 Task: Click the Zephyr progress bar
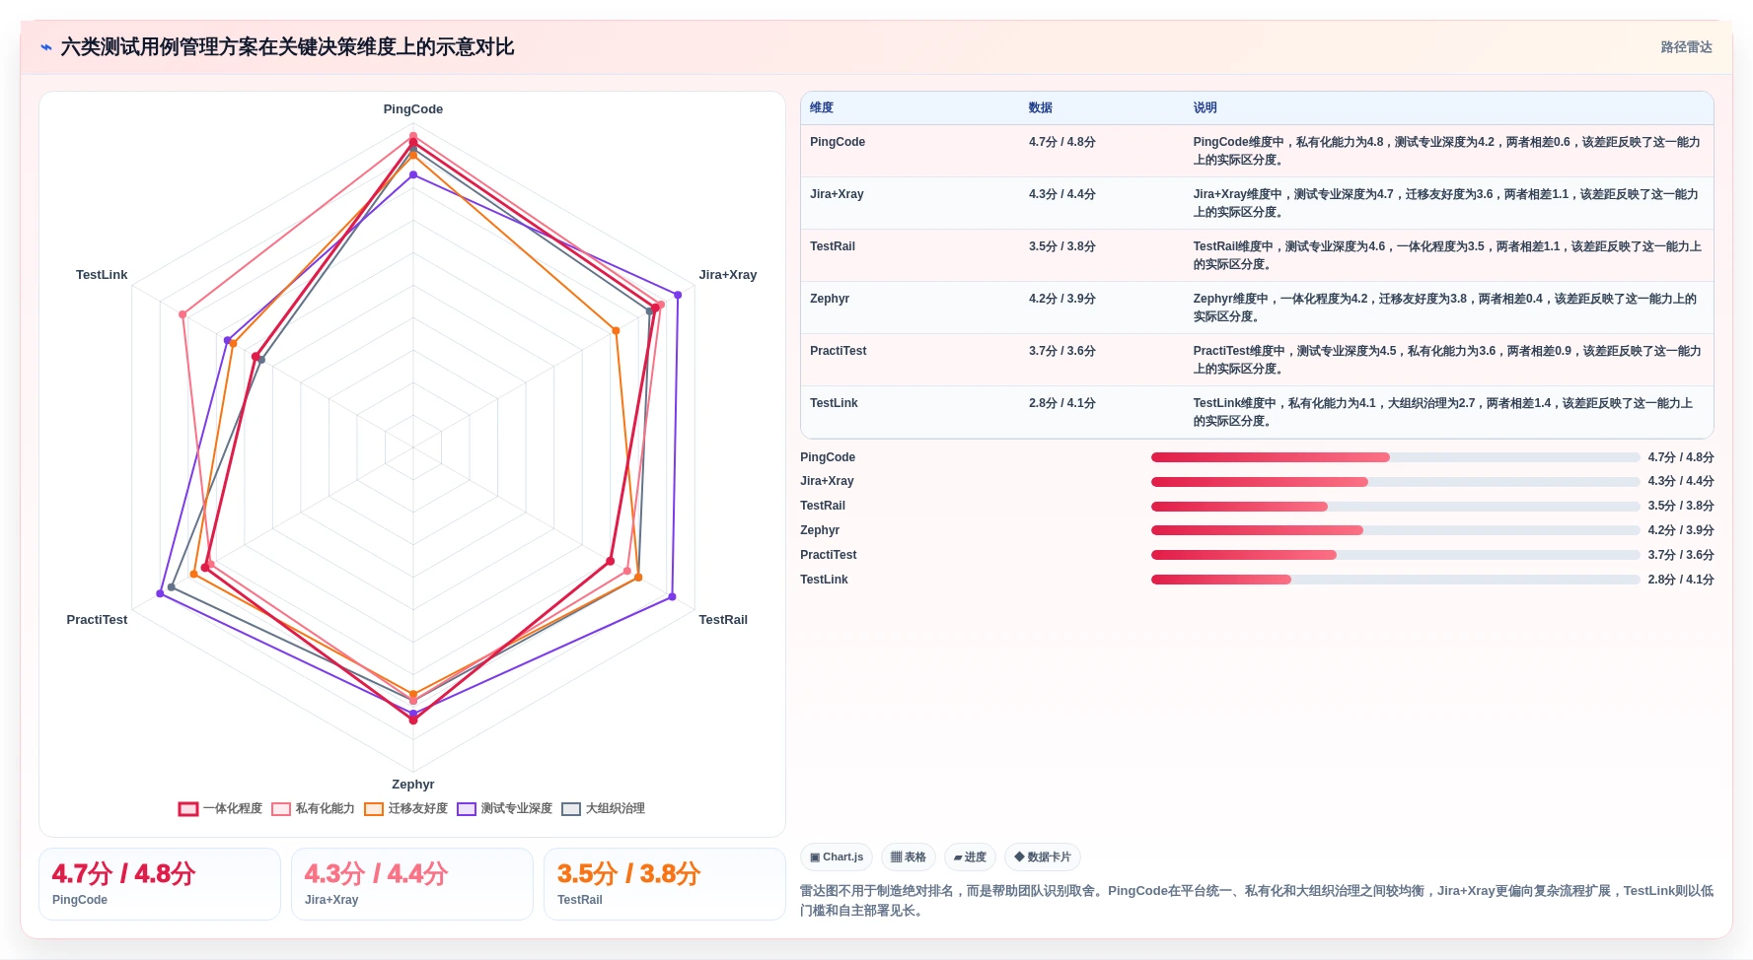[x=1396, y=530]
